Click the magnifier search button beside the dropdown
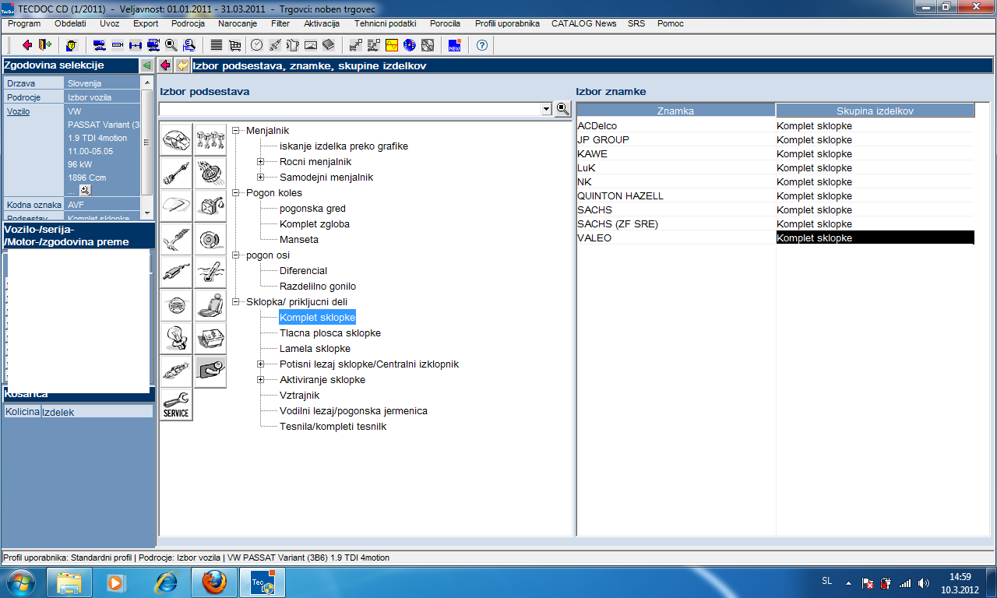The image size is (997, 598). click(563, 109)
